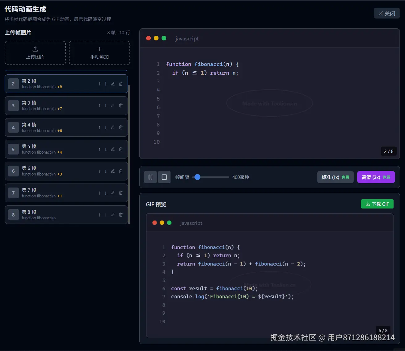Move frame 5 up with its arrow
The height and width of the screenshot is (351, 405).
click(99, 150)
